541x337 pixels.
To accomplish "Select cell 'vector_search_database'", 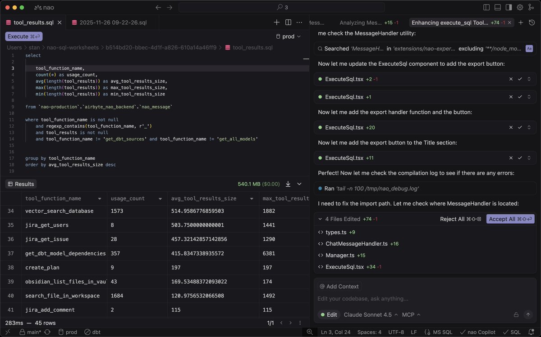I will pyautogui.click(x=64, y=211).
